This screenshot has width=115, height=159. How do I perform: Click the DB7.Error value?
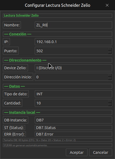(x=73, y=134)
